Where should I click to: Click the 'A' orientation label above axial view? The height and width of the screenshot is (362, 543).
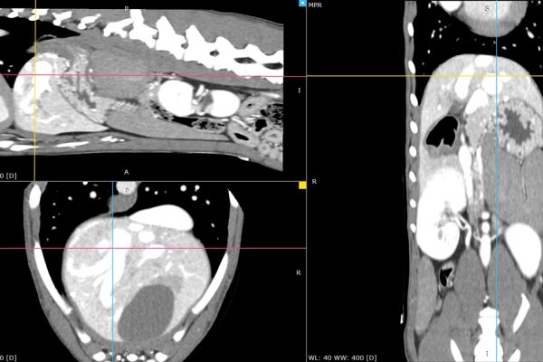pos(127,171)
